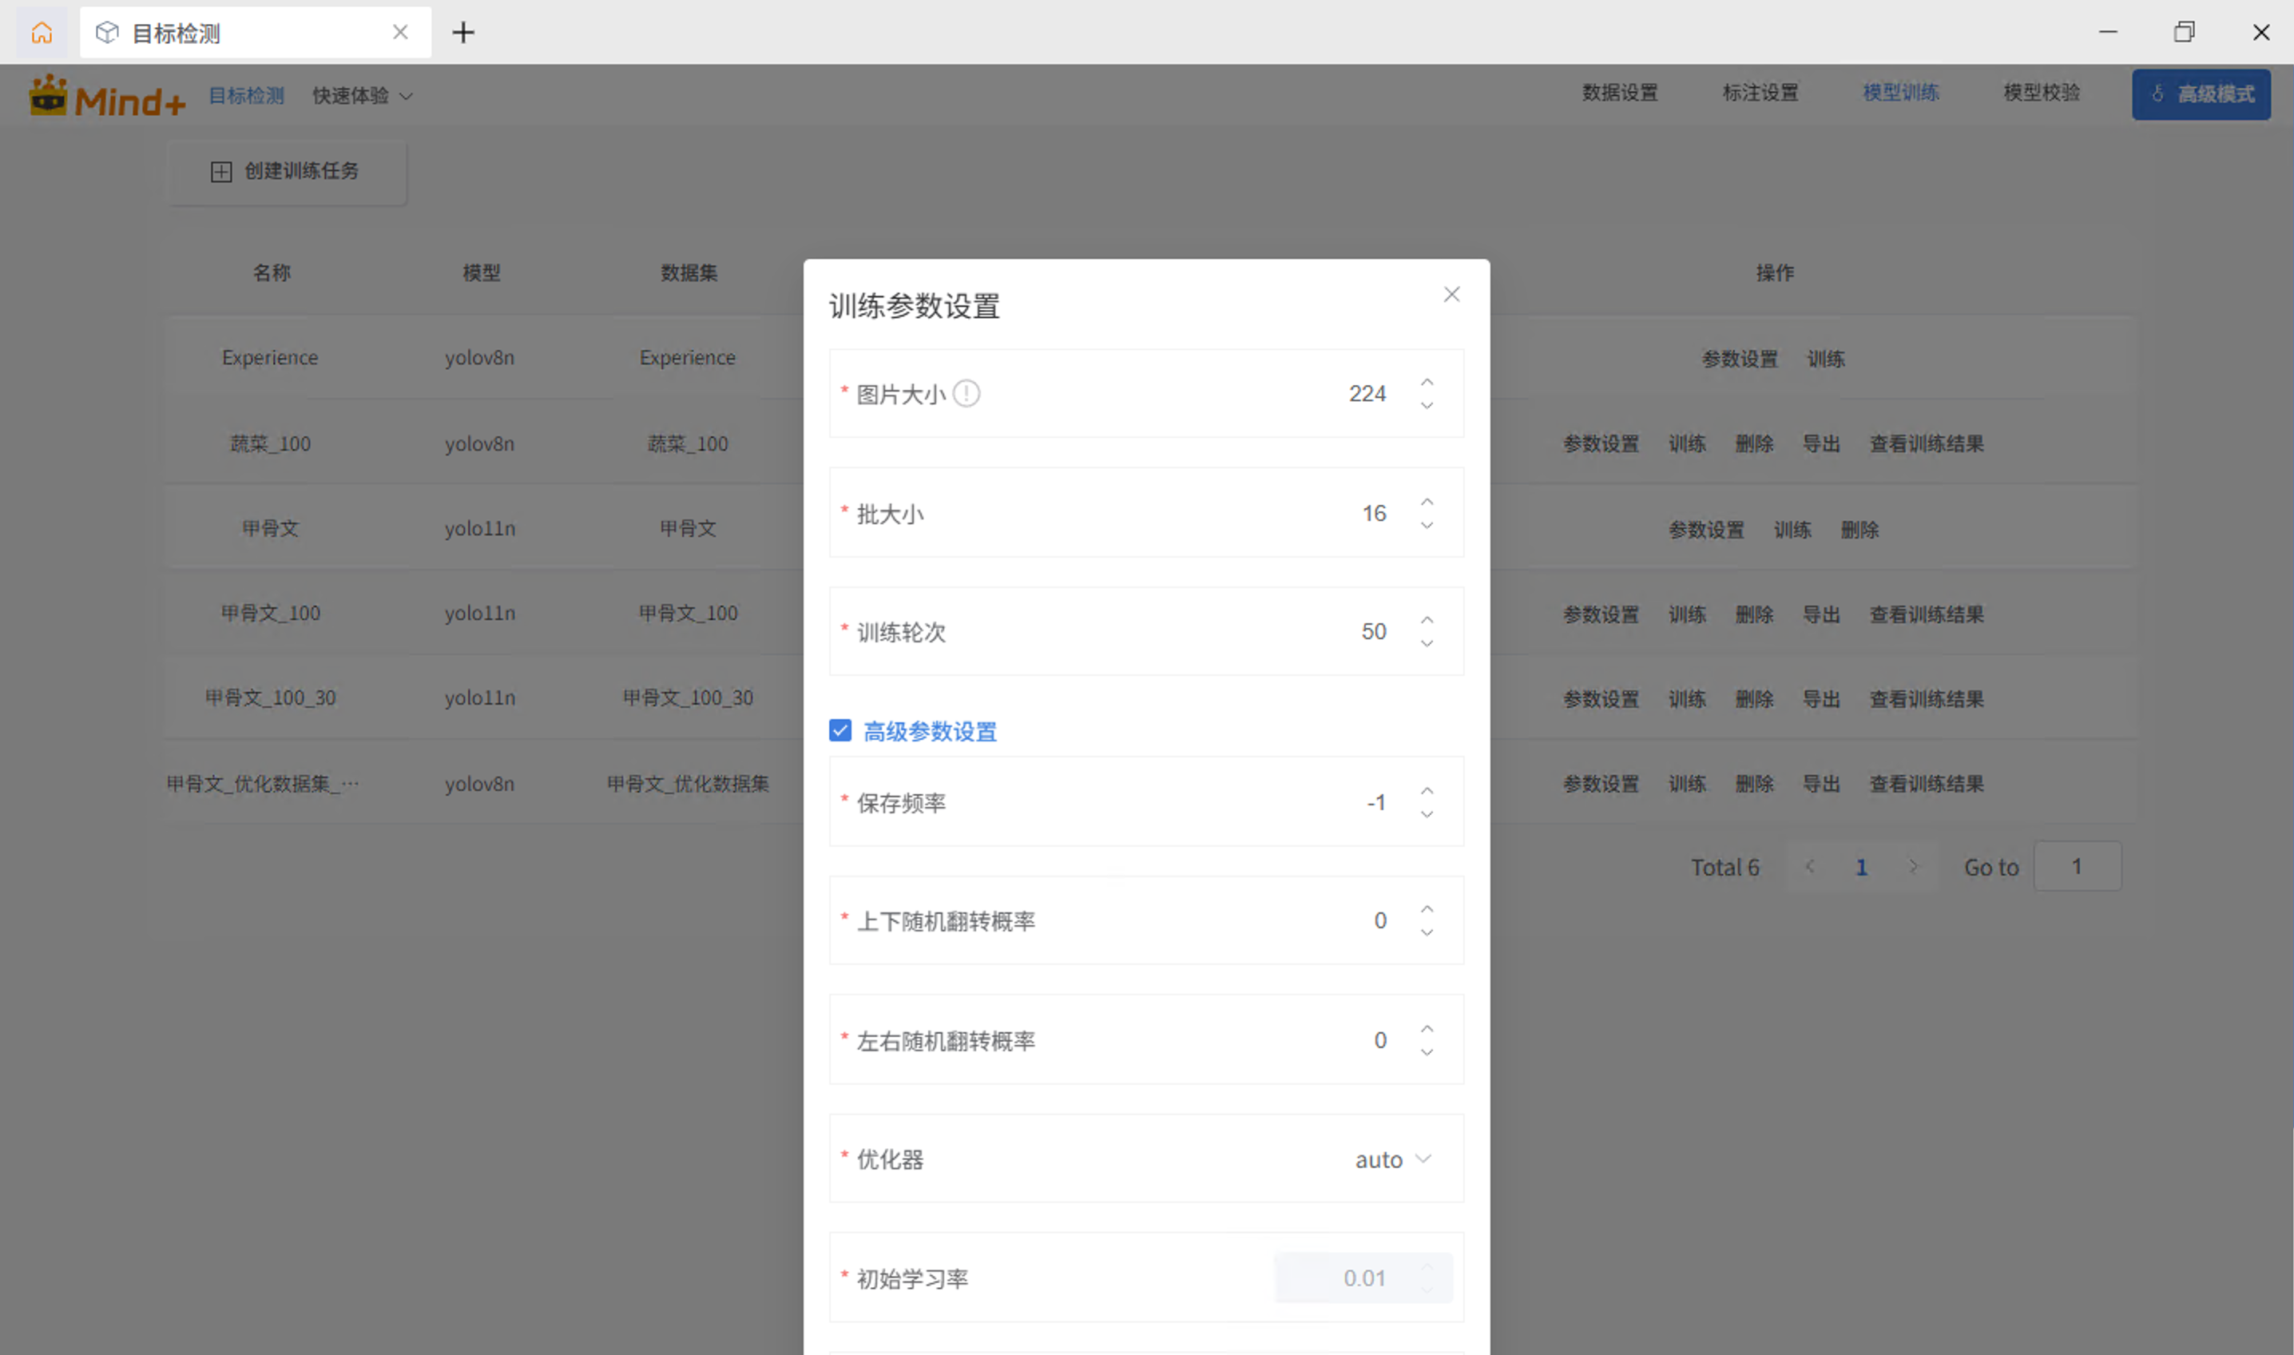
Task: Go to next page with the right pagination arrow
Action: tap(1913, 865)
